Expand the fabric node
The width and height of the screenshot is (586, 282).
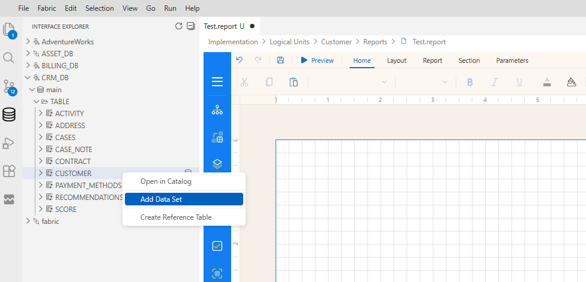click(x=28, y=222)
